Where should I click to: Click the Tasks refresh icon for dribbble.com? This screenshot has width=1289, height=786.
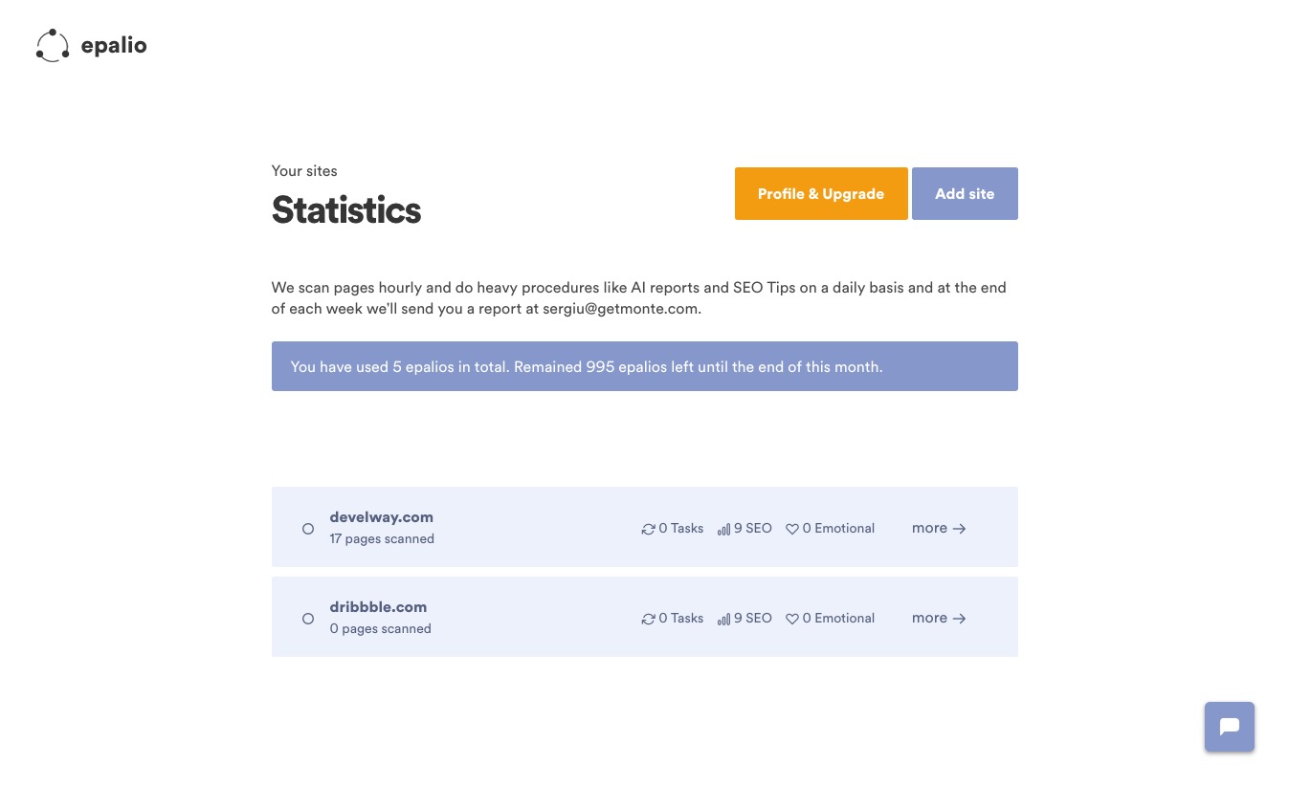tap(648, 619)
